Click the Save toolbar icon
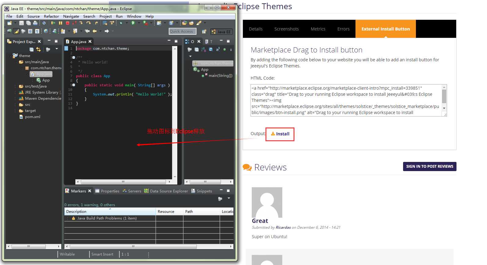487x265 pixels. [21, 23]
